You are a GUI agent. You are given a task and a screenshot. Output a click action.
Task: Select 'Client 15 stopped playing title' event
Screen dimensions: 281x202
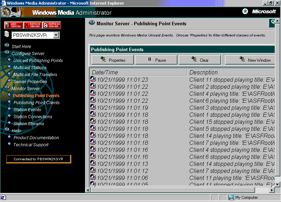(x=232, y=122)
